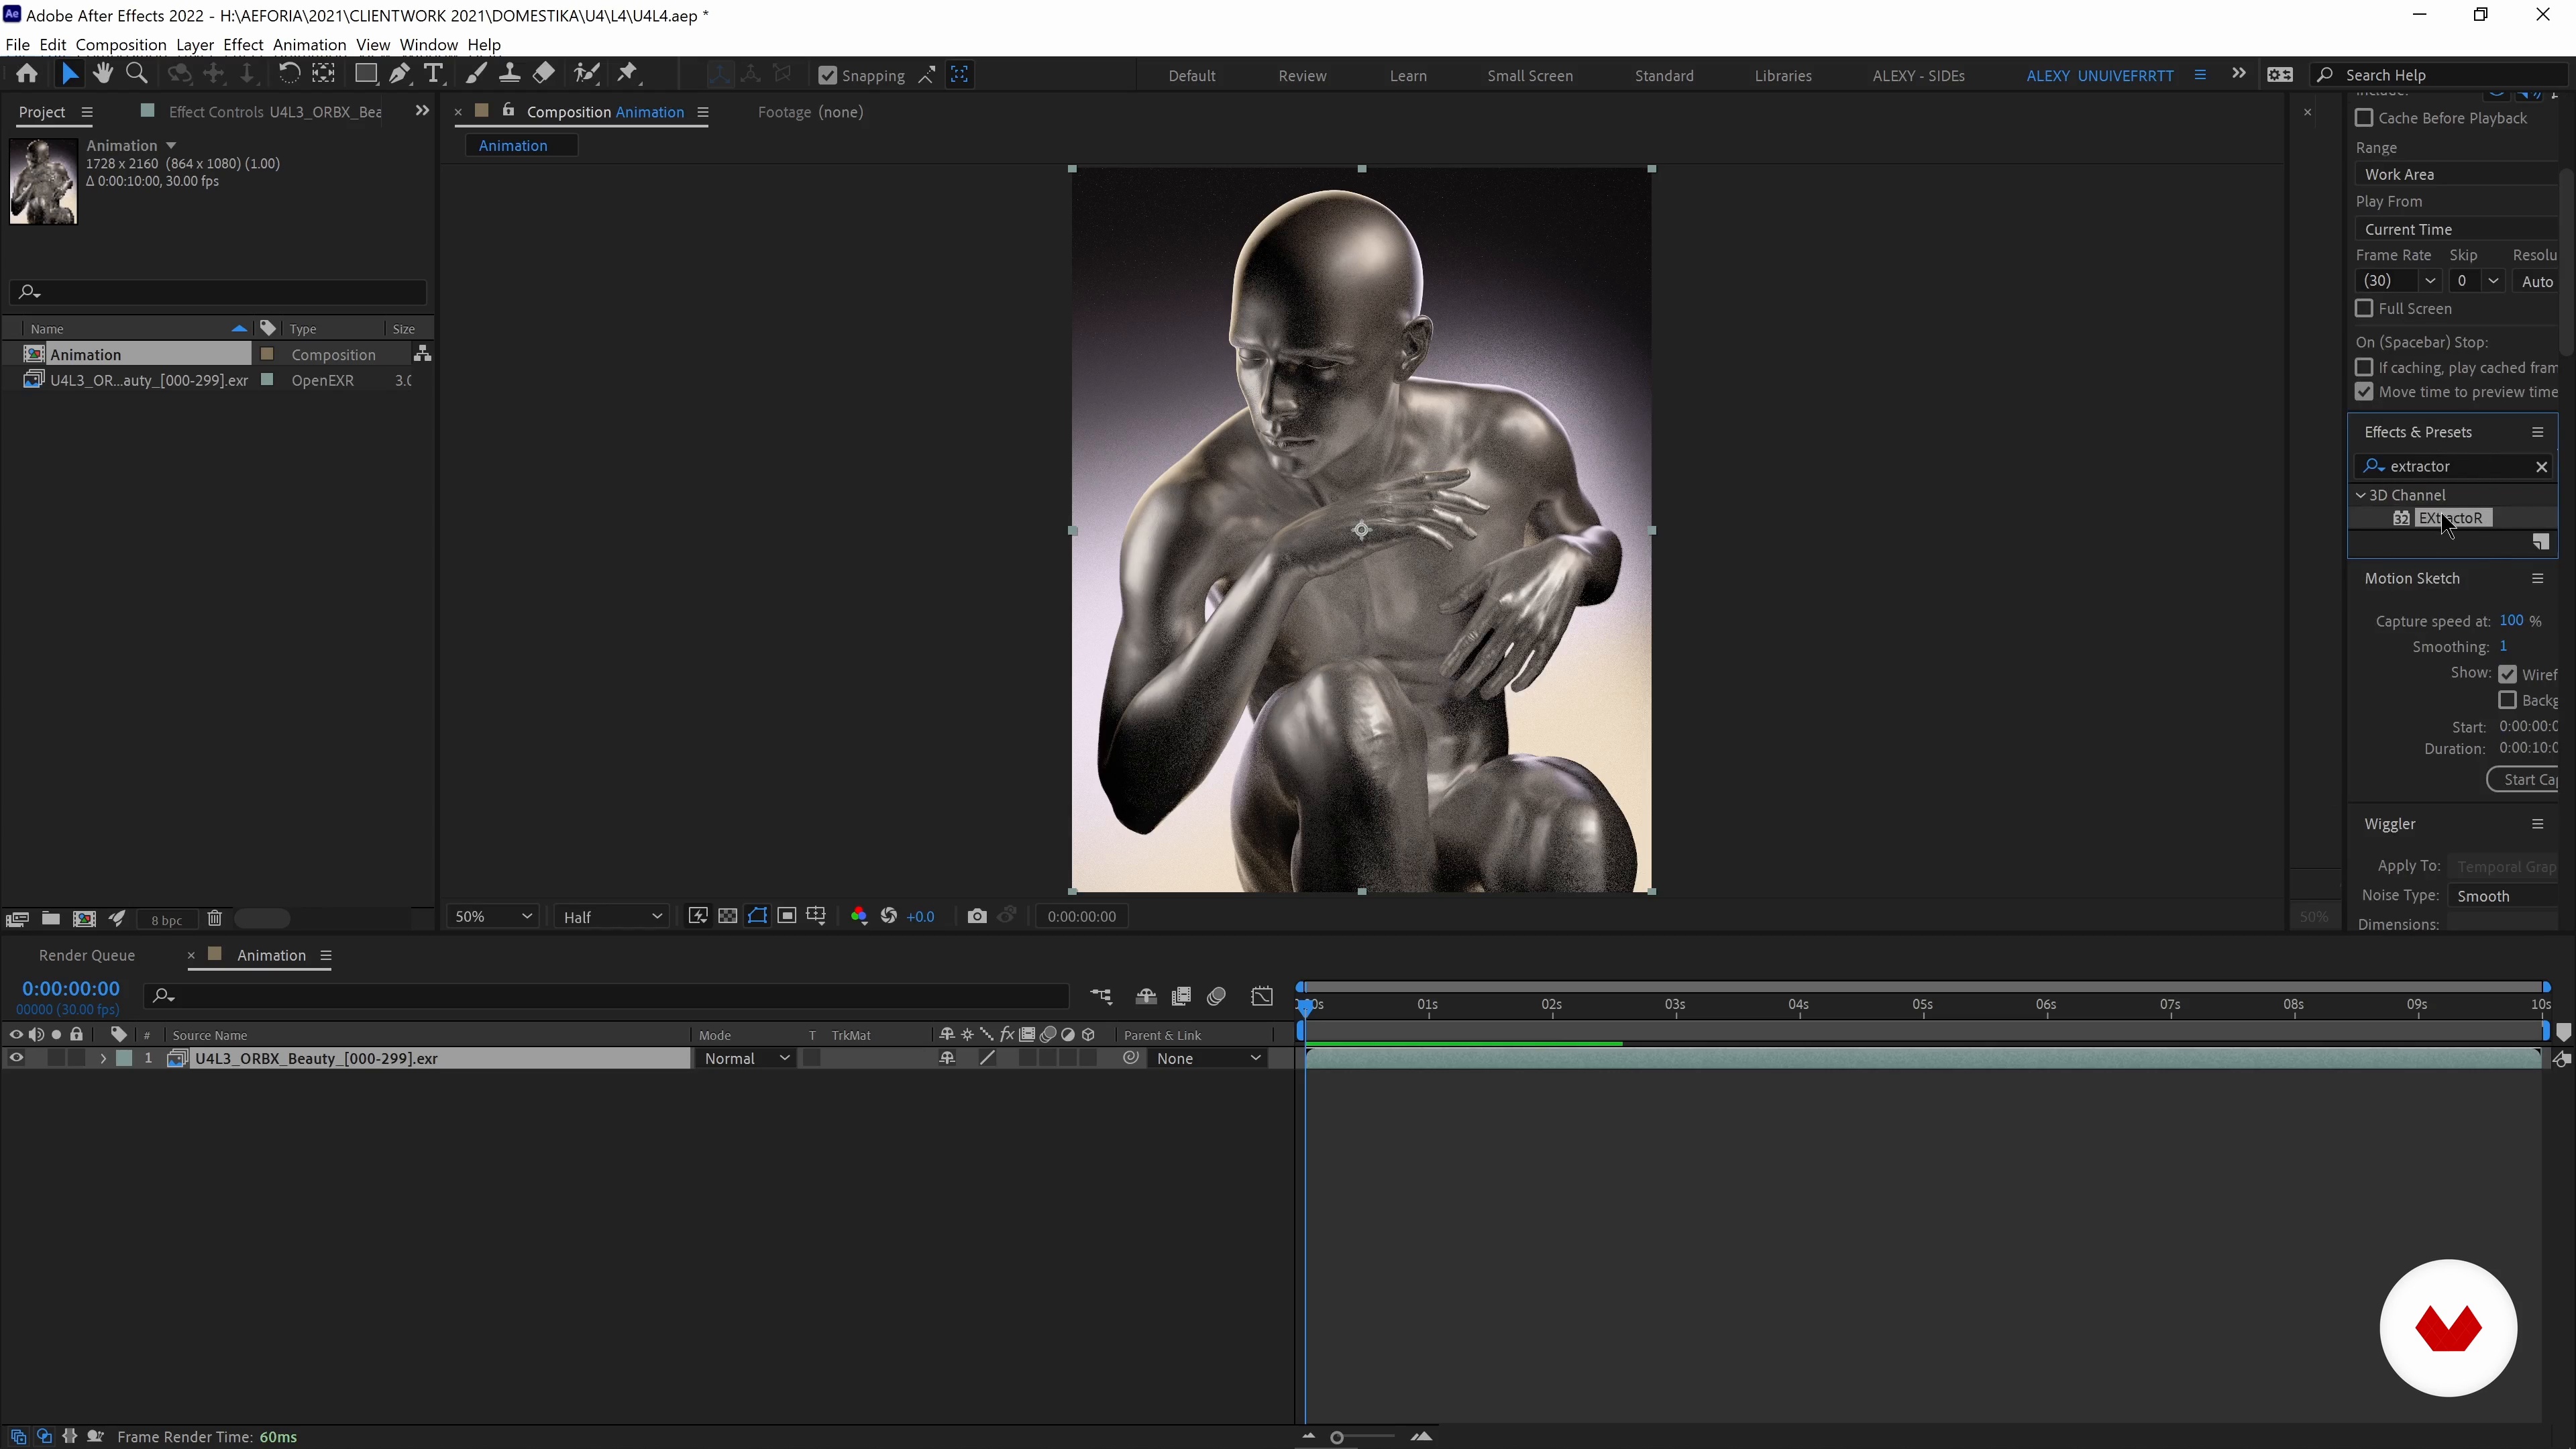Click the layer 1 label color swatch
Image resolution: width=2576 pixels, height=1449 pixels.
tap(124, 1058)
